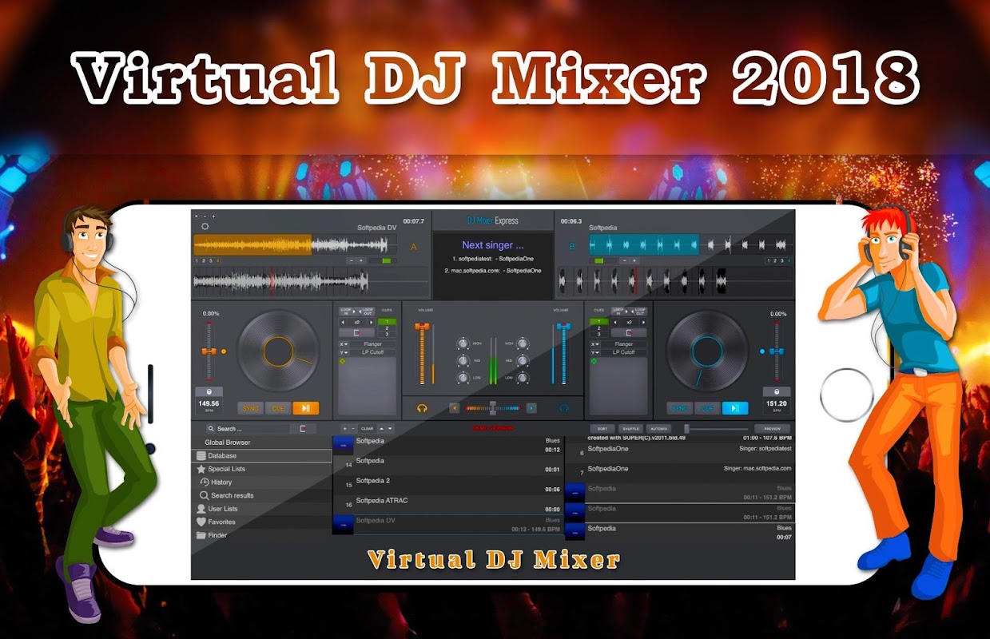Halve loop length on deck A
The height and width of the screenshot is (639, 990).
pyautogui.click(x=343, y=323)
